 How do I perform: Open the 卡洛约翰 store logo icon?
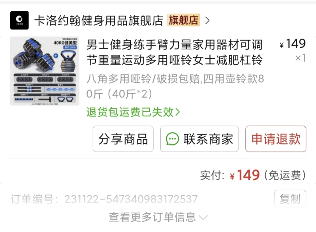19,21
